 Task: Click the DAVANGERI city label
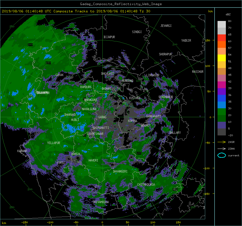[120, 171]
